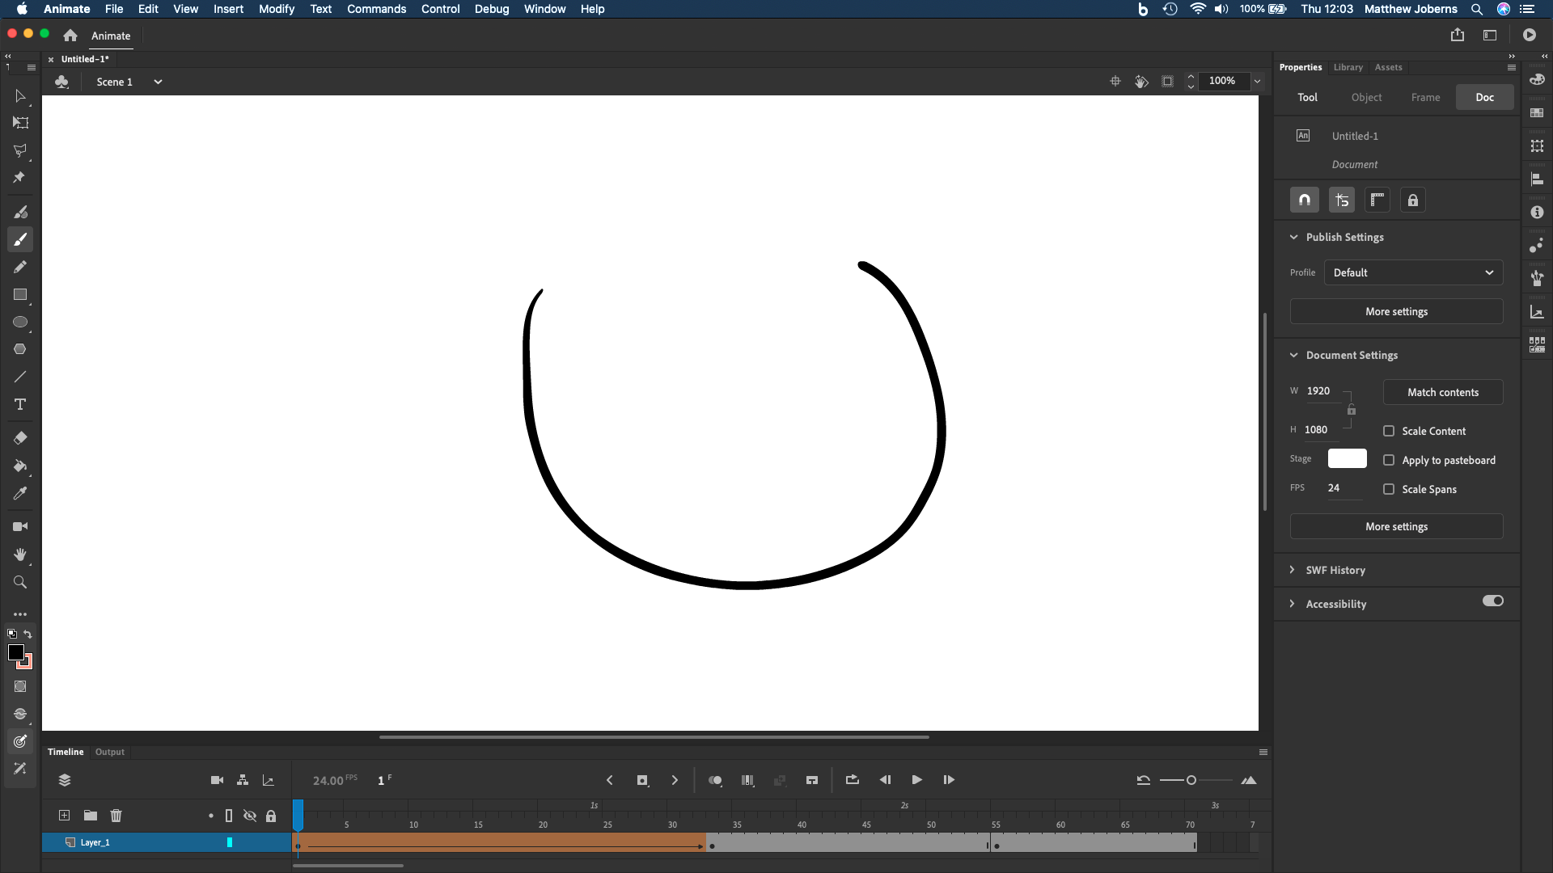Switch to the Library tab
This screenshot has width=1553, height=873.
[x=1348, y=67]
